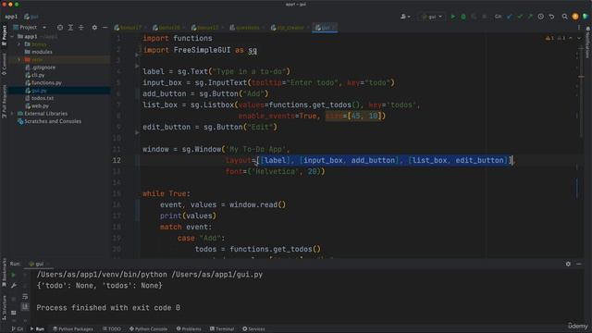
Task: Expand the venv folder in project tree
Action: click(x=18, y=59)
